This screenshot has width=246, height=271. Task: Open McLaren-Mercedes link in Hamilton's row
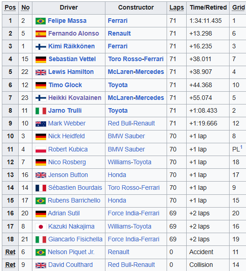click(x=136, y=72)
